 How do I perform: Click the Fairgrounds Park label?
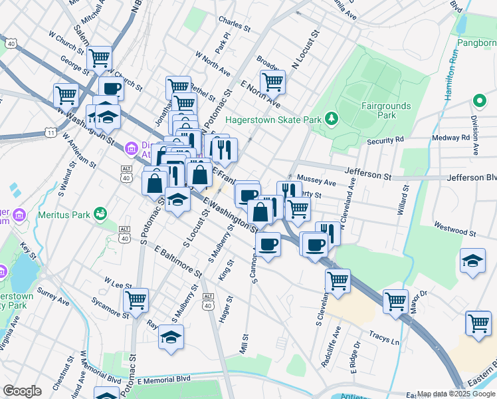tap(386, 110)
